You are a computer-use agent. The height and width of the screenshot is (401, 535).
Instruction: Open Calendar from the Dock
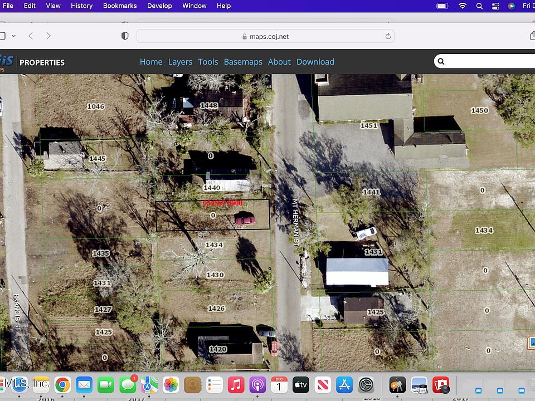tap(279, 385)
